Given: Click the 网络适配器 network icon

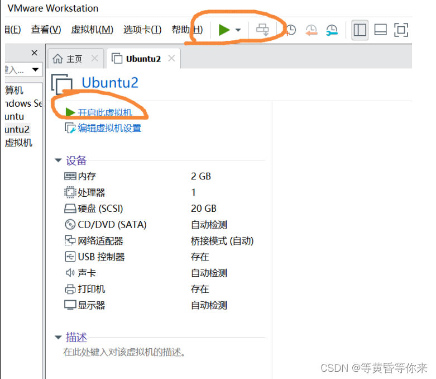Looking at the screenshot, I should pyautogui.click(x=70, y=240).
